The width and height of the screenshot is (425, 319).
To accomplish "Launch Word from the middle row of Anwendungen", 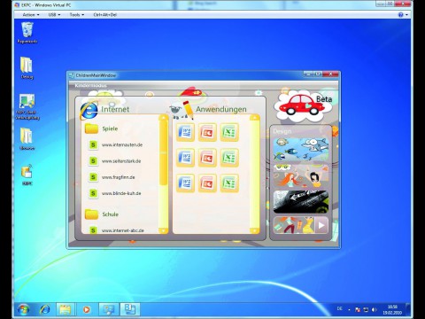I will (185, 158).
